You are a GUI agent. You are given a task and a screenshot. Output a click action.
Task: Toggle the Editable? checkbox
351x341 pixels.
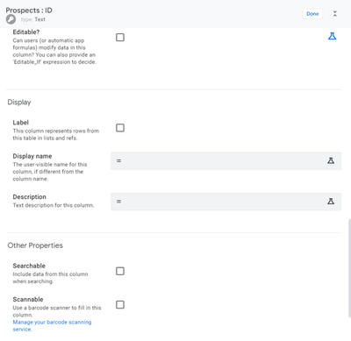click(x=120, y=38)
